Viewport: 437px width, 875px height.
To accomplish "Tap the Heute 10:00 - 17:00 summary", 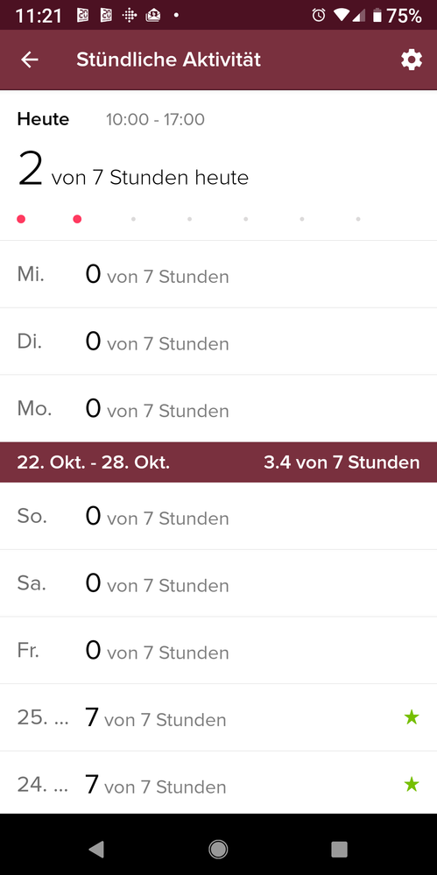I will click(218, 166).
